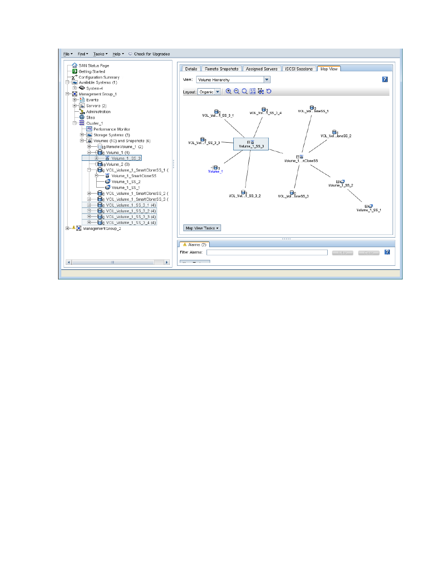Click the Performance Monitor chart icon
This screenshot has height=577, width=433.
pyautogui.click(x=89, y=129)
